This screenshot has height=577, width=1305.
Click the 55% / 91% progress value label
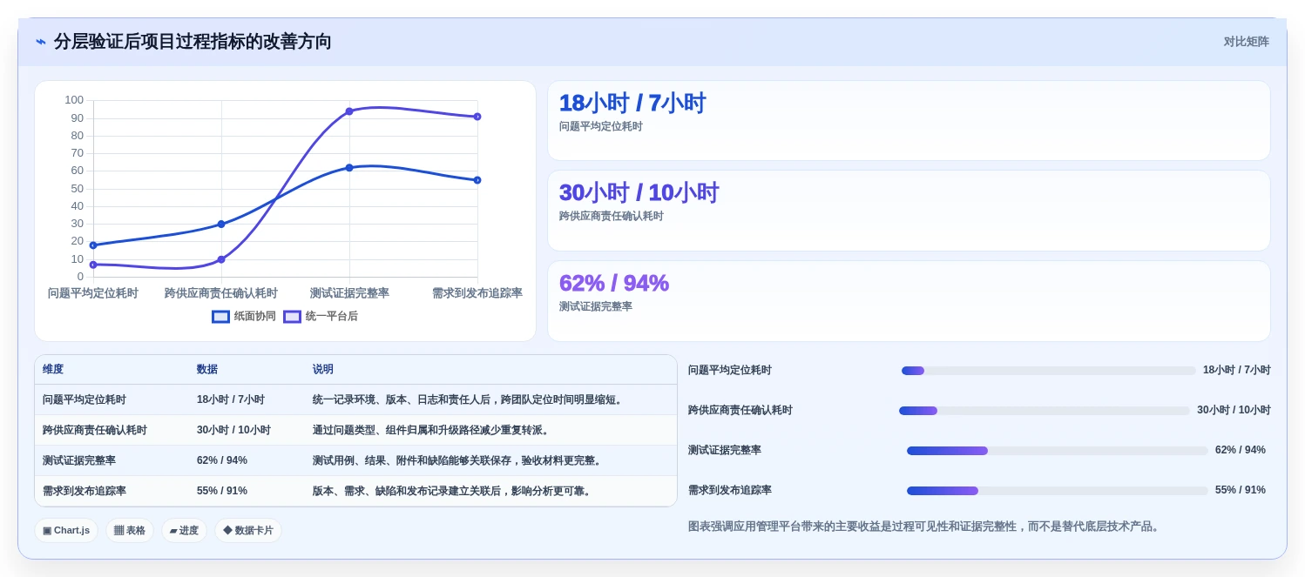[x=1241, y=491]
